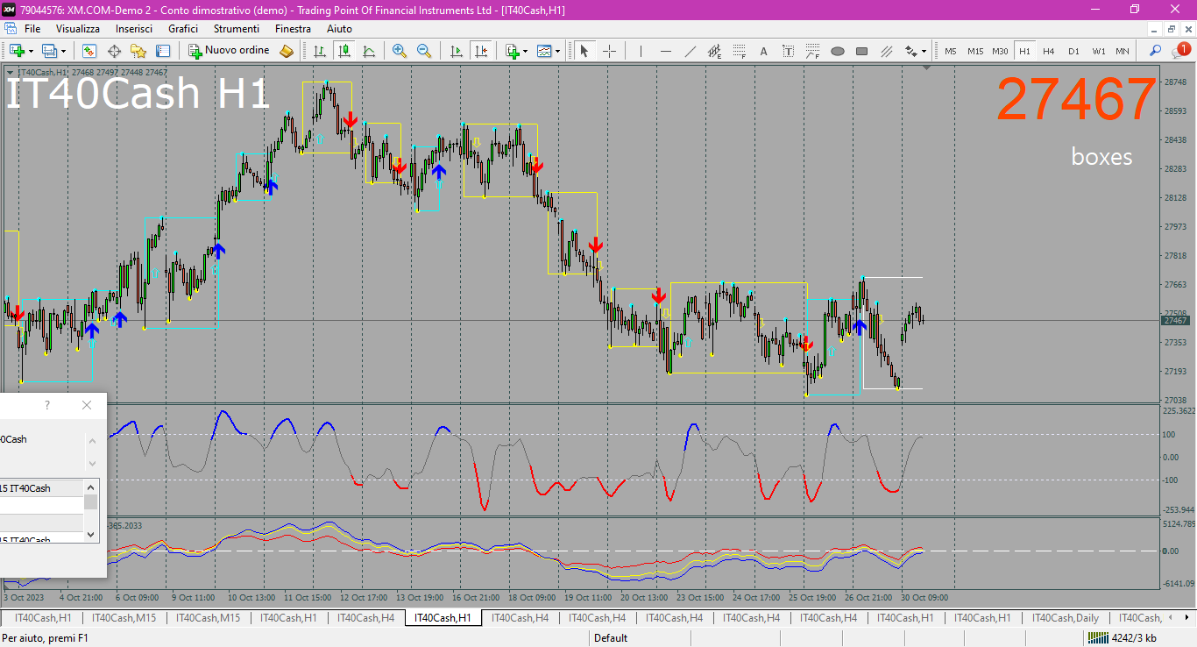Viewport: 1197px width, 647px height.
Task: Open the Navigator folder-star icon
Action: [x=138, y=51]
